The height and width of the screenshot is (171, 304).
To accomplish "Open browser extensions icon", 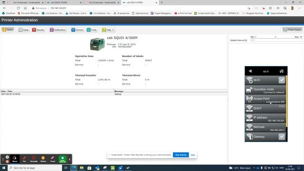I will (x=270, y=8).
